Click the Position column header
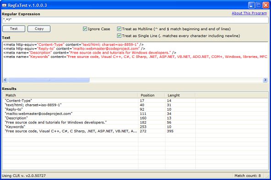This screenshot has width=271, height=180. pyautogui.click(x=151, y=95)
